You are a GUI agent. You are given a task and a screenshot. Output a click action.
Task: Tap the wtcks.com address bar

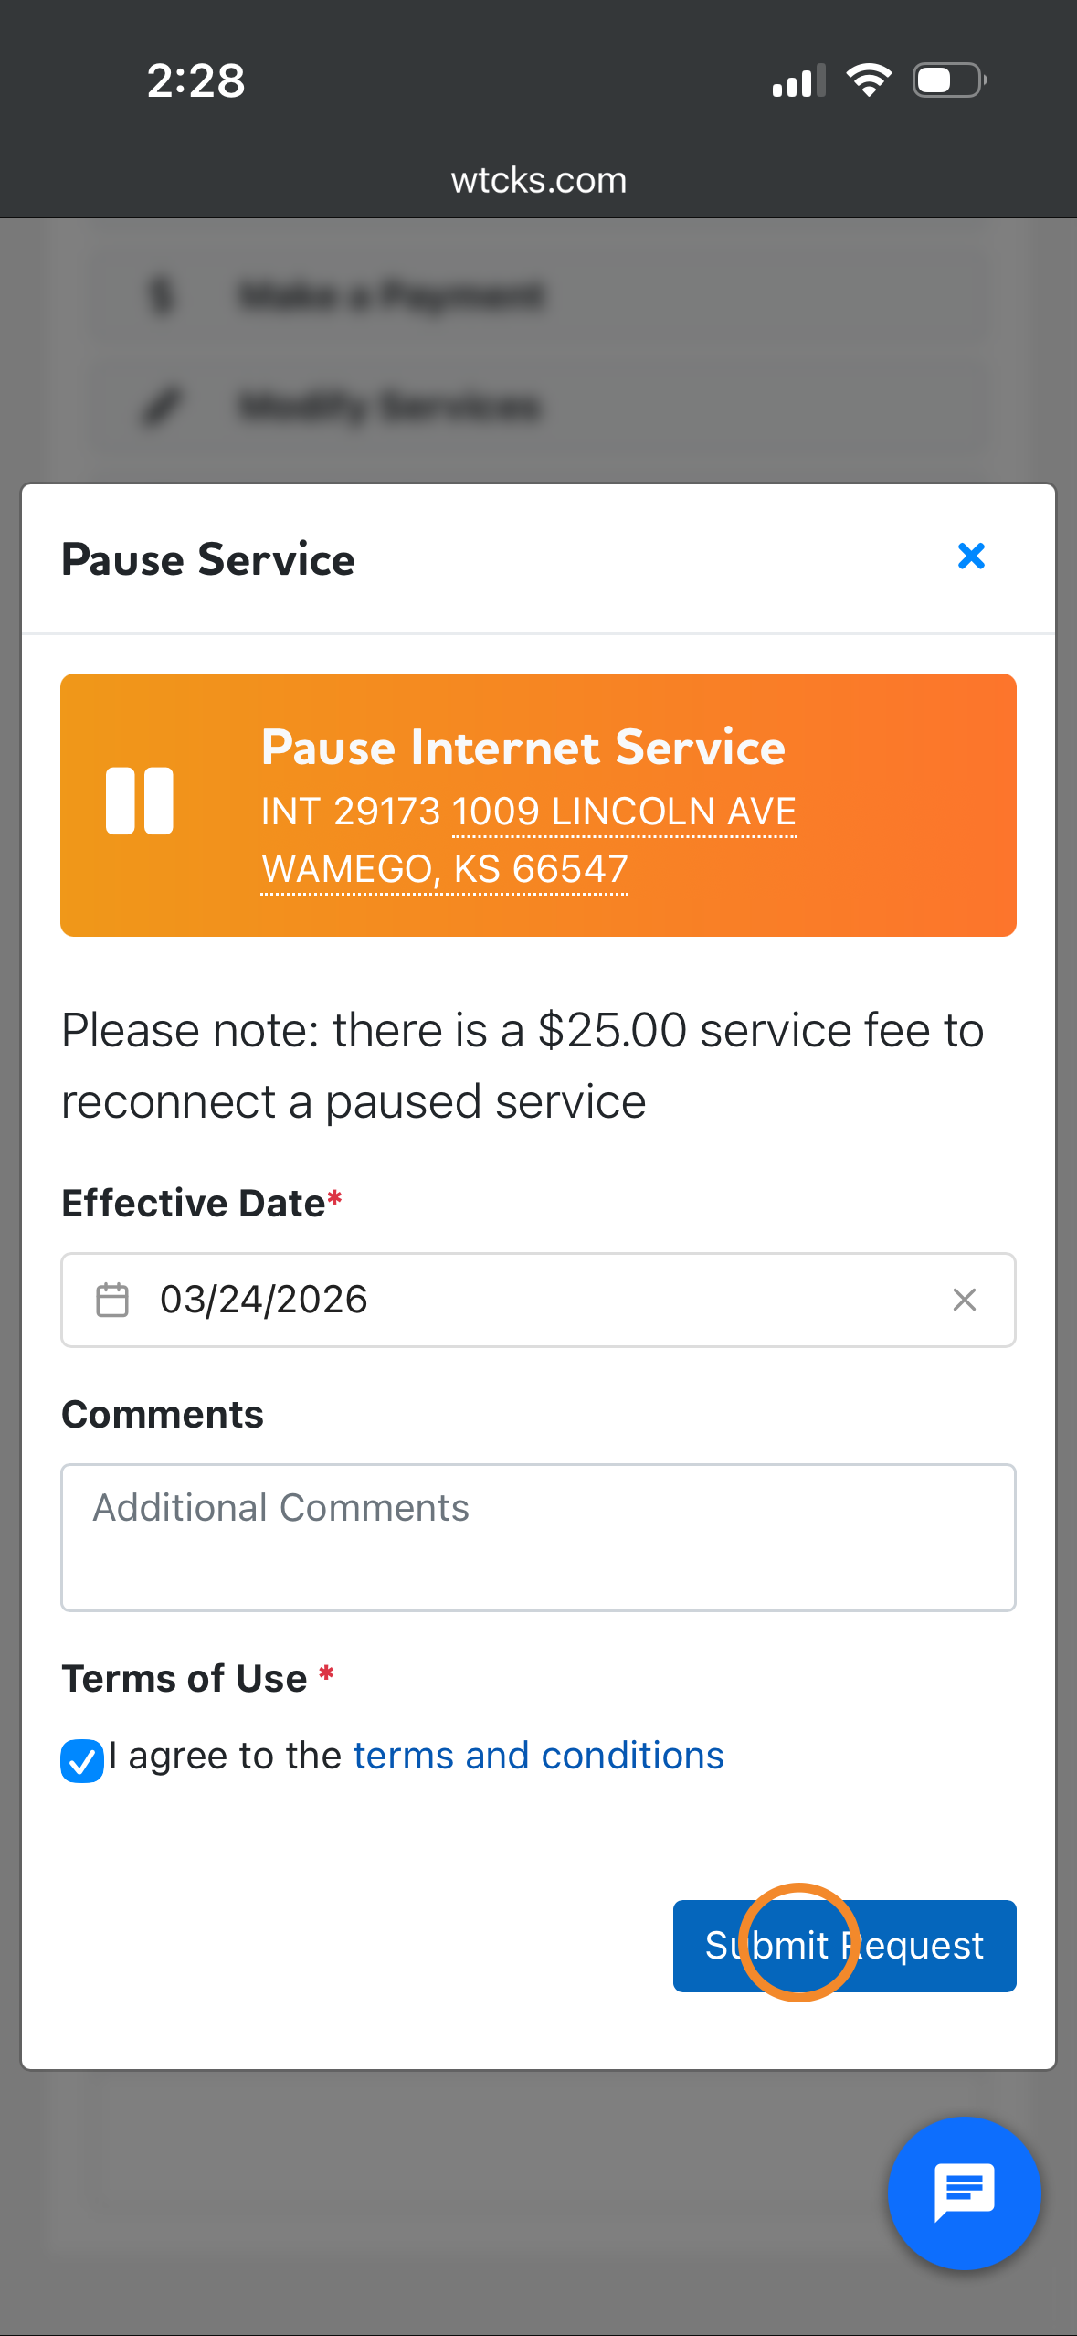(x=538, y=180)
